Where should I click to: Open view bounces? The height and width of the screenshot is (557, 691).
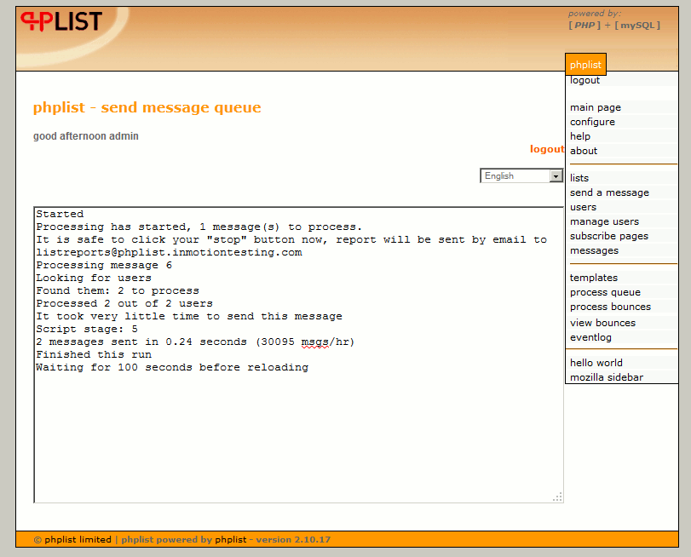602,323
